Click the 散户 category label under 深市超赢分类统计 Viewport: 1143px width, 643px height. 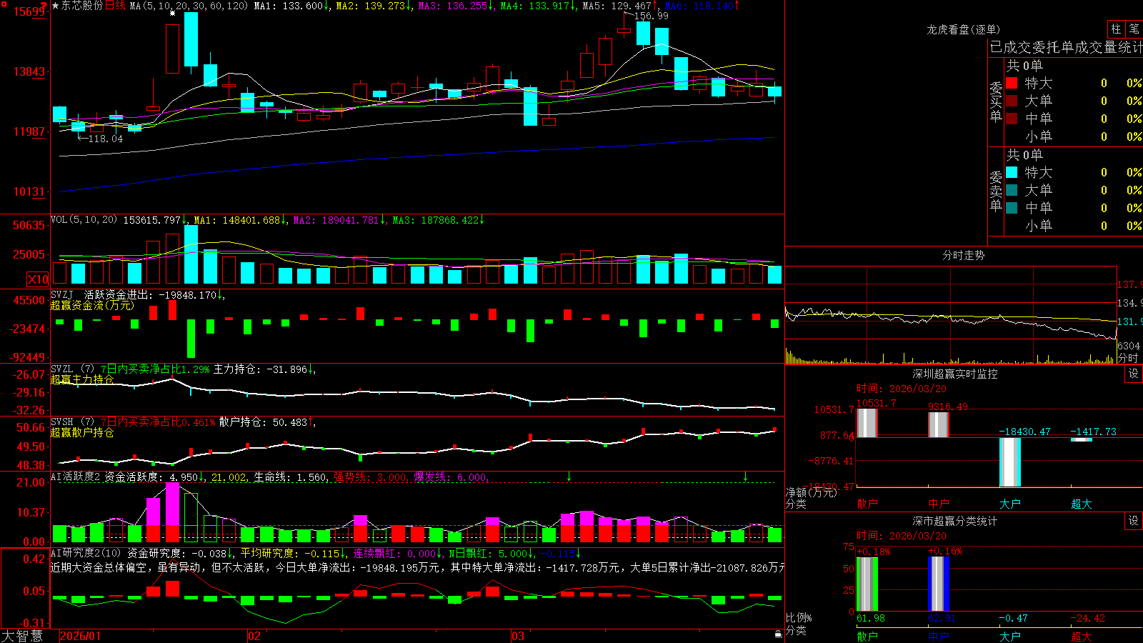867,636
